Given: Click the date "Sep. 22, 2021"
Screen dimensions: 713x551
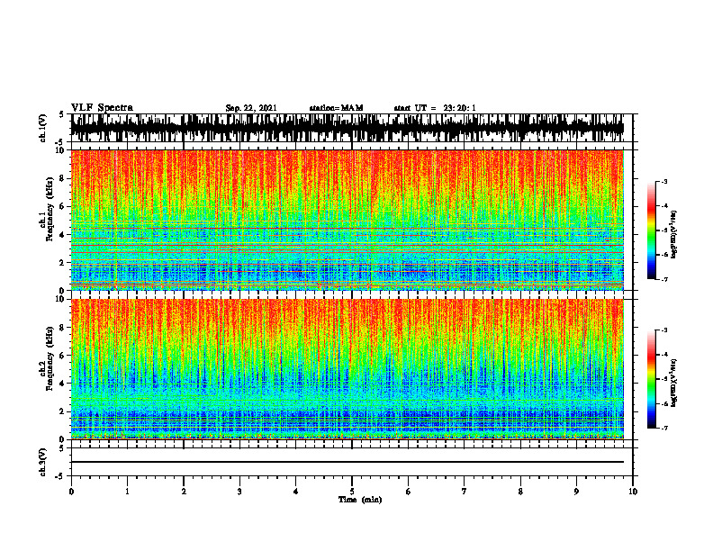Looking at the screenshot, I should click(251, 108).
